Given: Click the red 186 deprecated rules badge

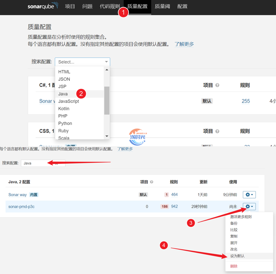Looking at the screenshot, I should click(165, 207).
